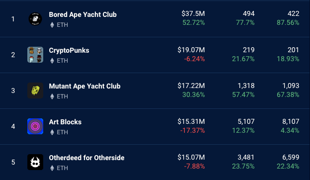Screen dimensions: 310x180
Task: Open the Otherdeed for Otherside link
Action: 86,158
